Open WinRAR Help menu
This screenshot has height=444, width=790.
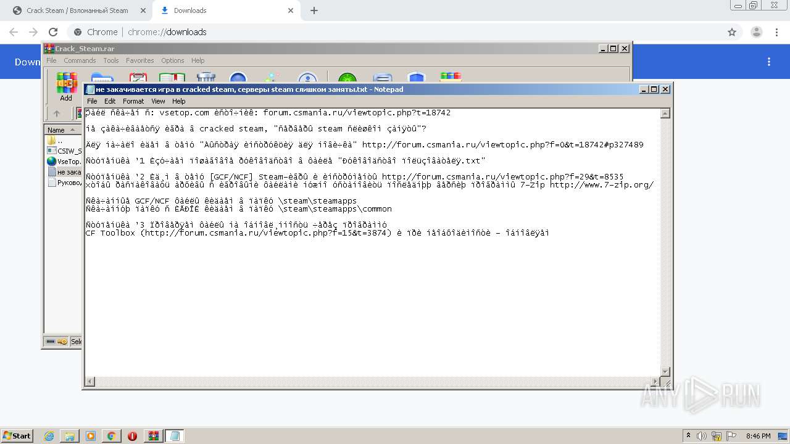(197, 60)
